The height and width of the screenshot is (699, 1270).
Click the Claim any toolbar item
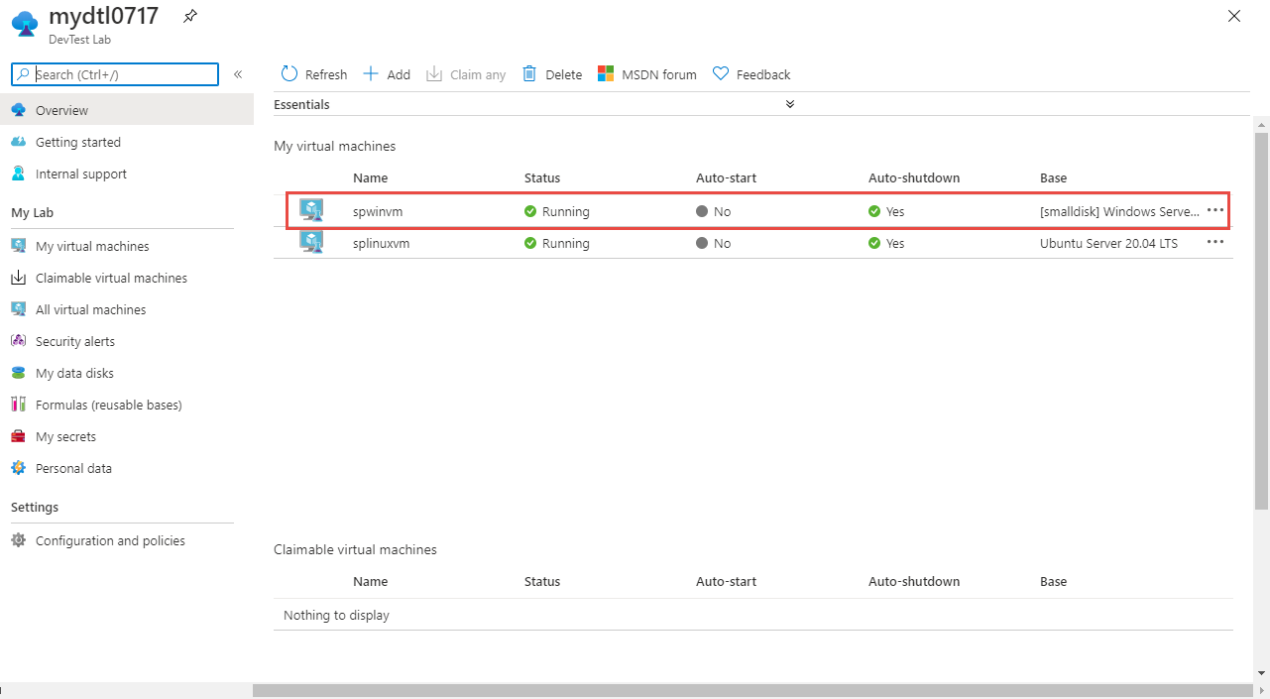point(433,73)
